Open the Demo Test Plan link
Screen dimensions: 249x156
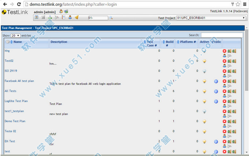(15, 121)
